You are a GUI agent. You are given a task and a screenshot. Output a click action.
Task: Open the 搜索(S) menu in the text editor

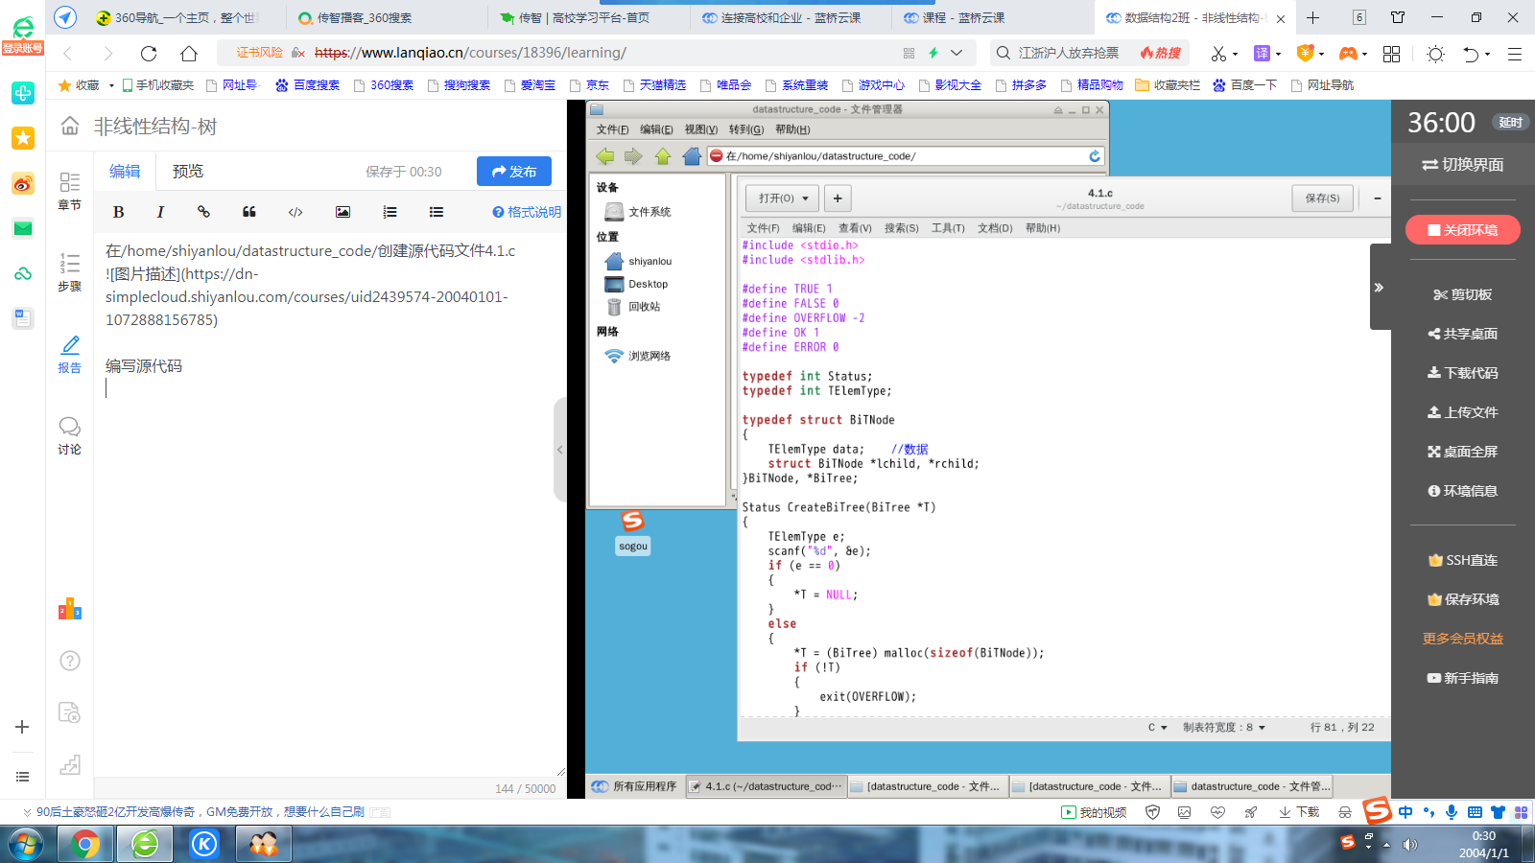tap(901, 228)
